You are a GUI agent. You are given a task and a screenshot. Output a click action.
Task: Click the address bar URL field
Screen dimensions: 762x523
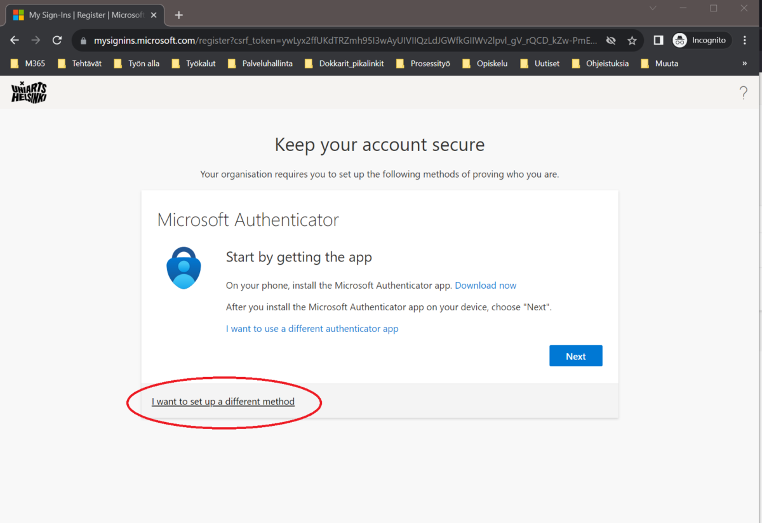[x=343, y=40]
